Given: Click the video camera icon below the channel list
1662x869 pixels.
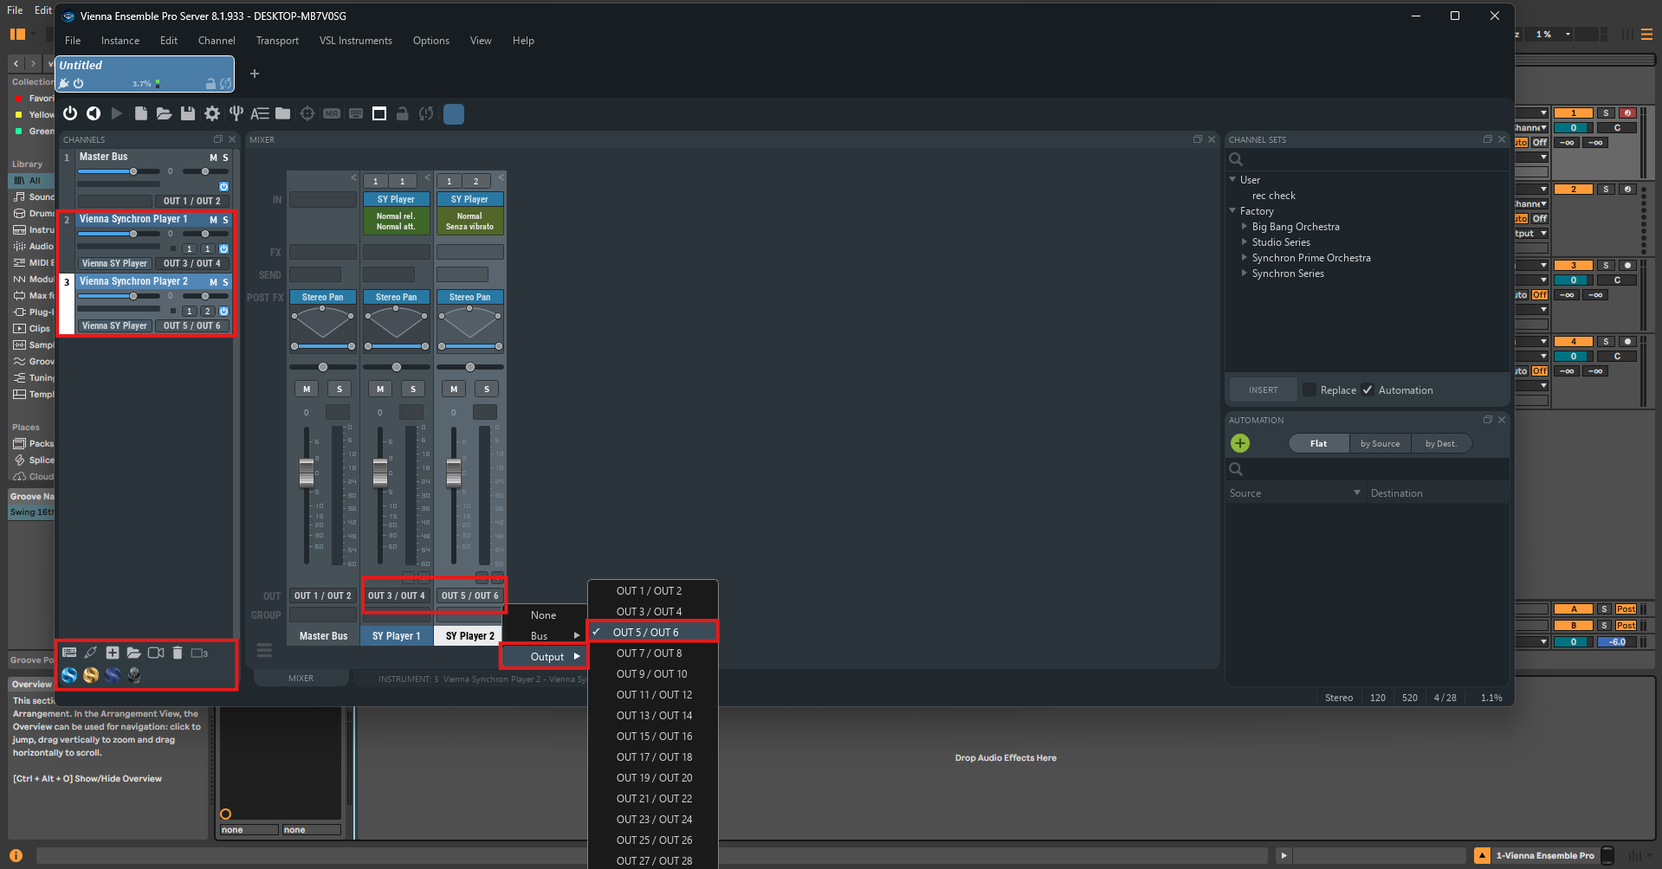Looking at the screenshot, I should 156,653.
